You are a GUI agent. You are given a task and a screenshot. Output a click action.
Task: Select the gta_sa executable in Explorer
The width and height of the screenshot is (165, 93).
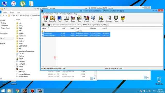point(20,69)
